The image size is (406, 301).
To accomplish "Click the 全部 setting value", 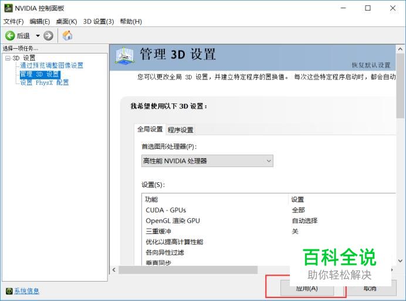I will coord(298,210).
